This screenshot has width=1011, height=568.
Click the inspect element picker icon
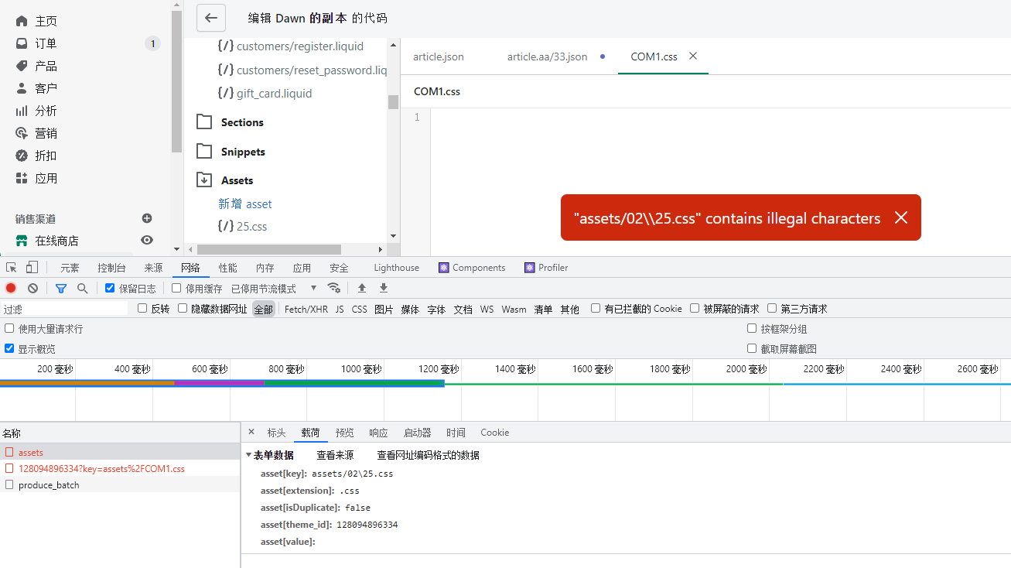point(12,268)
